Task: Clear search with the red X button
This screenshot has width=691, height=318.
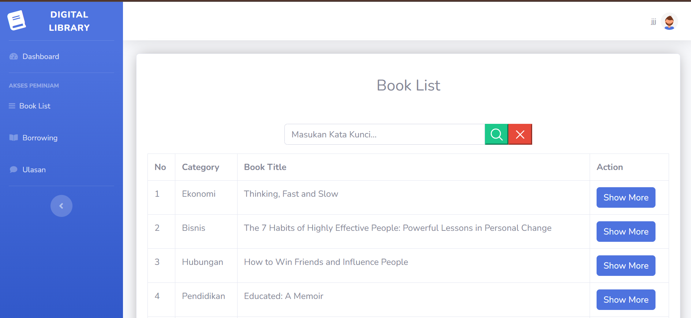Action: pos(520,134)
